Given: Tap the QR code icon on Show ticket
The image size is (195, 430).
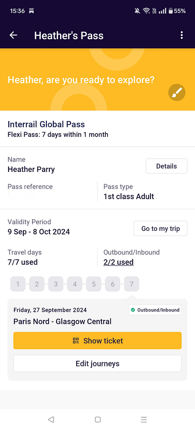Looking at the screenshot, I should coord(76,341).
